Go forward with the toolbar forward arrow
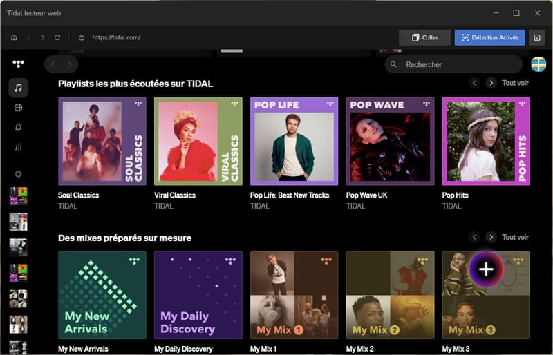Screen dimensions: 553x355 [x=43, y=37]
